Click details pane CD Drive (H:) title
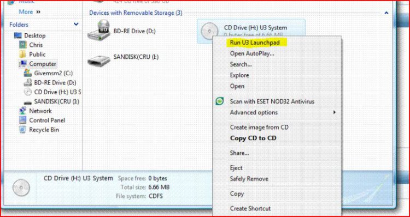The image size is (410, 217). coord(78,178)
